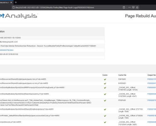Select _CACHE_003_ entry with Length 14724
This screenshot has width=156, height=126.
point(128,89)
